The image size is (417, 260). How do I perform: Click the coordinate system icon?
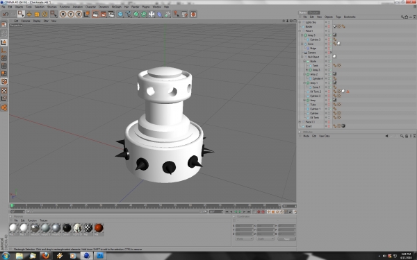point(86,14)
